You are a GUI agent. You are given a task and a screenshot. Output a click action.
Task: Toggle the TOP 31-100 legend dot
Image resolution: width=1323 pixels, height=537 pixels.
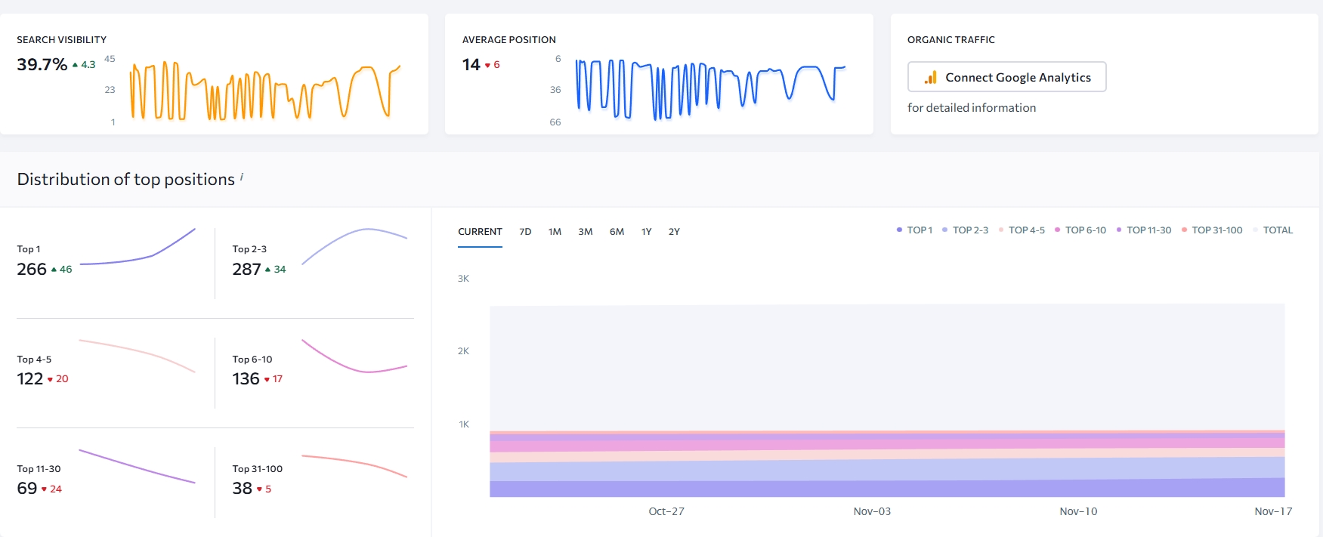pos(1185,230)
